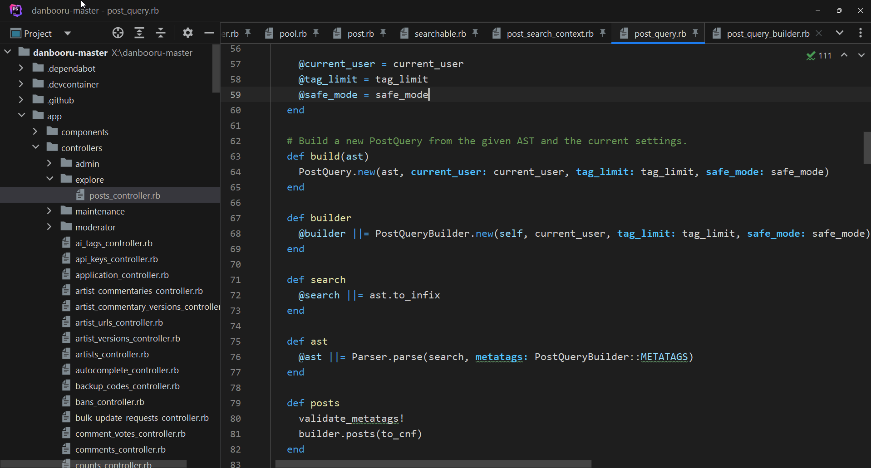Image resolution: width=871 pixels, height=468 pixels.
Task: Unpin the pool.rb tab
Action: 316,33
